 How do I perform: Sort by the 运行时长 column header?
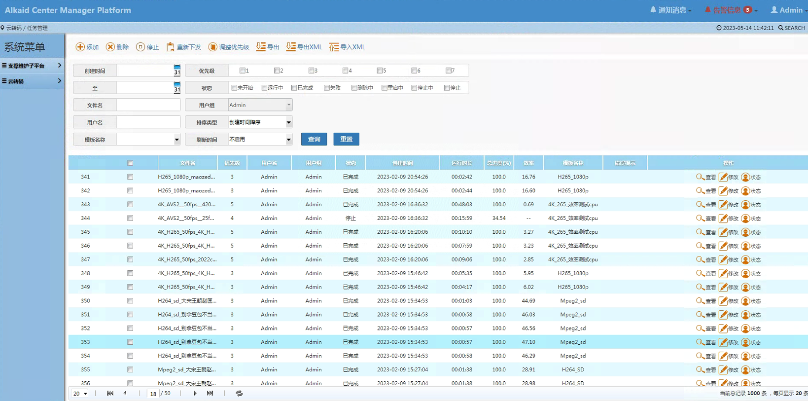462,163
